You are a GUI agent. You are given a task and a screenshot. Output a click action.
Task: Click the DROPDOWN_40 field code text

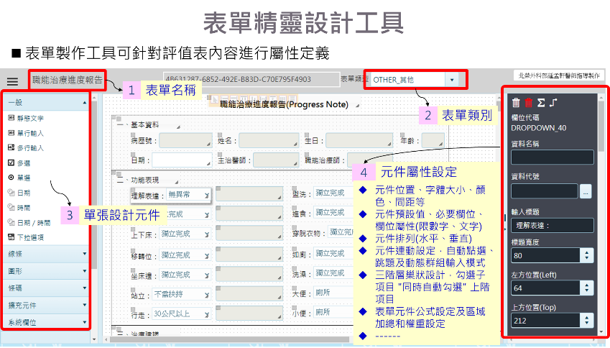(538, 128)
